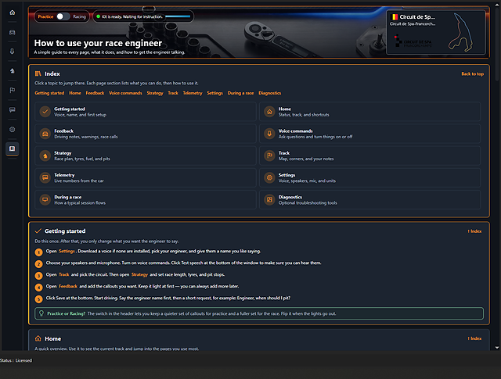Jump to Settings via index link row
Viewport: 501px width, 379px height.
pyautogui.click(x=214, y=93)
